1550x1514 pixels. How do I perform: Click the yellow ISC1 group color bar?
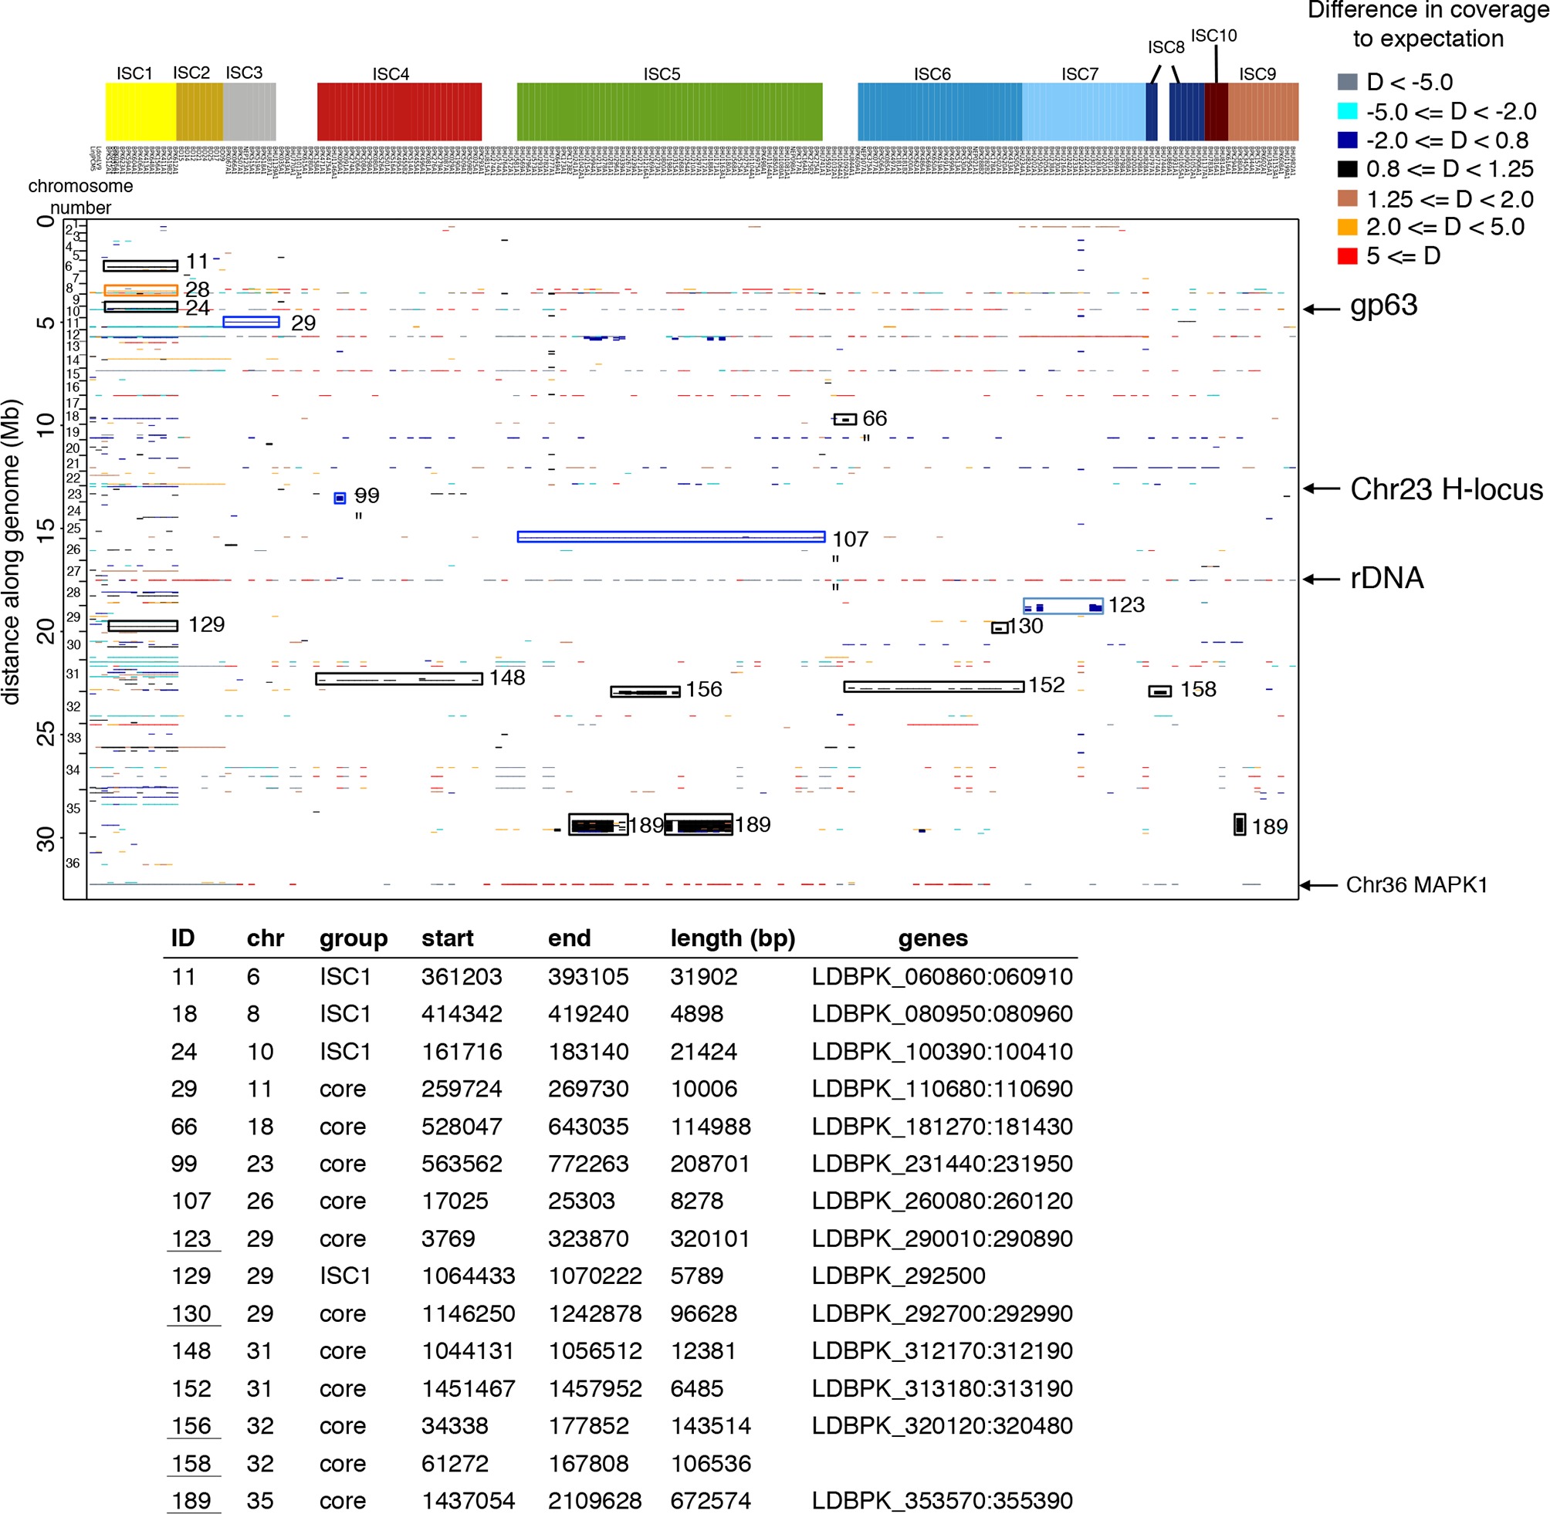(x=140, y=111)
